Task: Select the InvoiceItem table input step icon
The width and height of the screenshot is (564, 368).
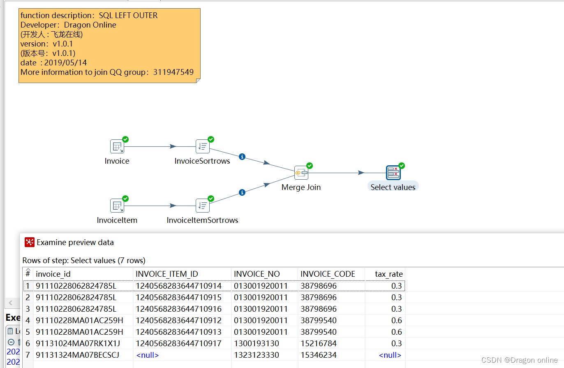Action: pos(117,206)
